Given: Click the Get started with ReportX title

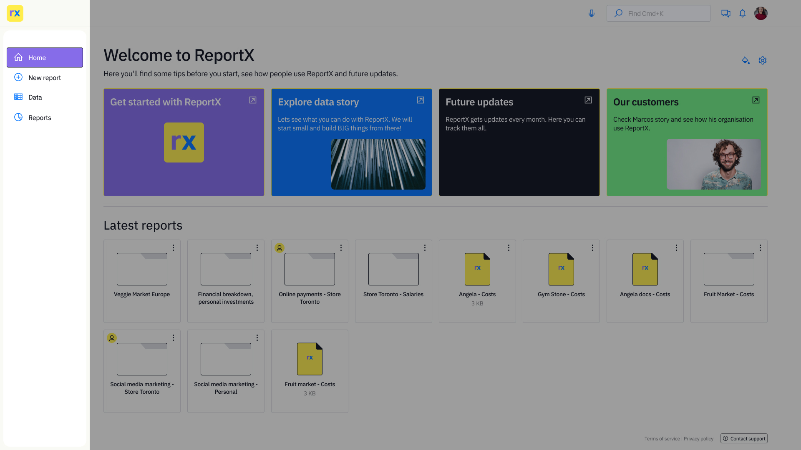Looking at the screenshot, I should tap(166, 102).
